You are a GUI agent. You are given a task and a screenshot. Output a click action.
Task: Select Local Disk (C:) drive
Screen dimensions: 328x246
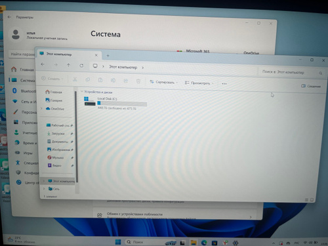(115, 104)
